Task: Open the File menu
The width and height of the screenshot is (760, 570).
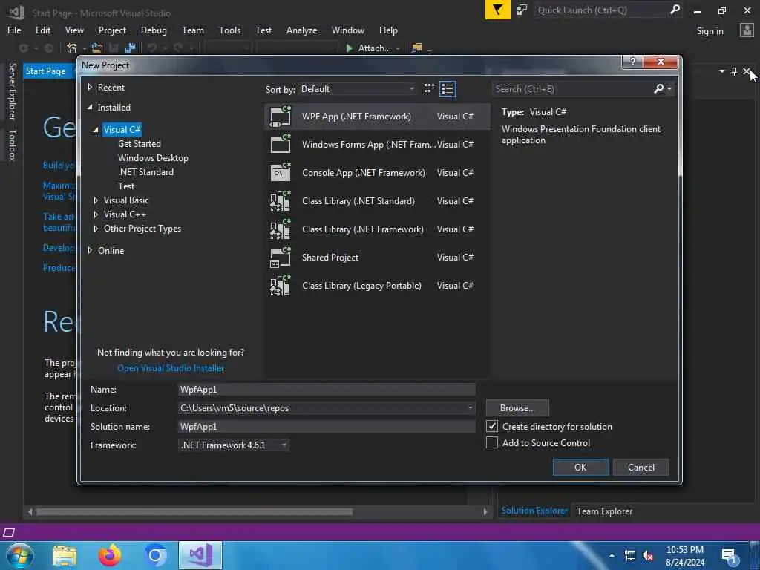Action: pyautogui.click(x=14, y=30)
